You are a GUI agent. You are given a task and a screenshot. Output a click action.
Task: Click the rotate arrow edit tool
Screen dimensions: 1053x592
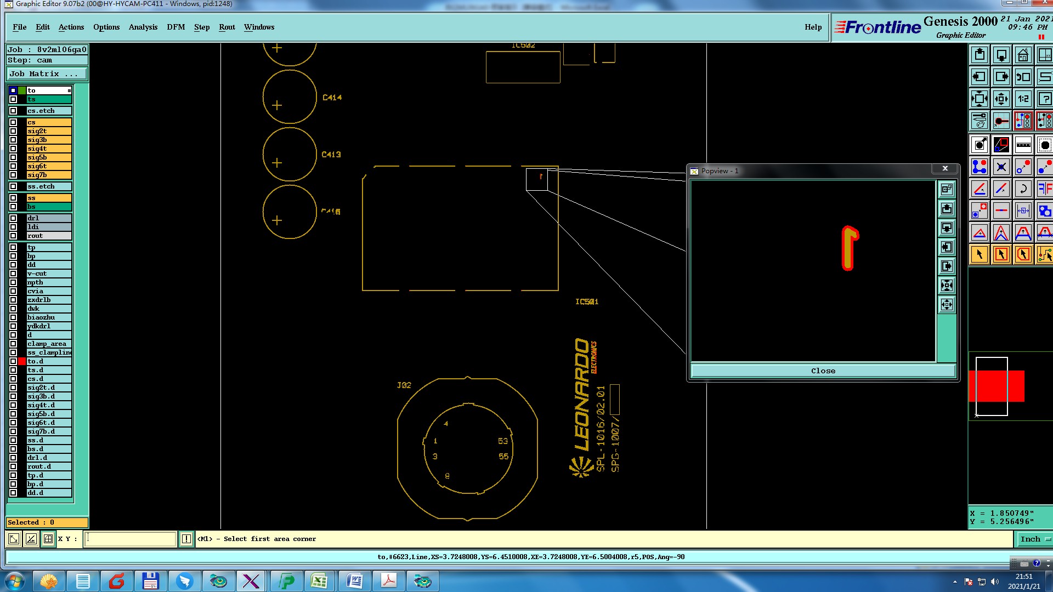point(1023,189)
